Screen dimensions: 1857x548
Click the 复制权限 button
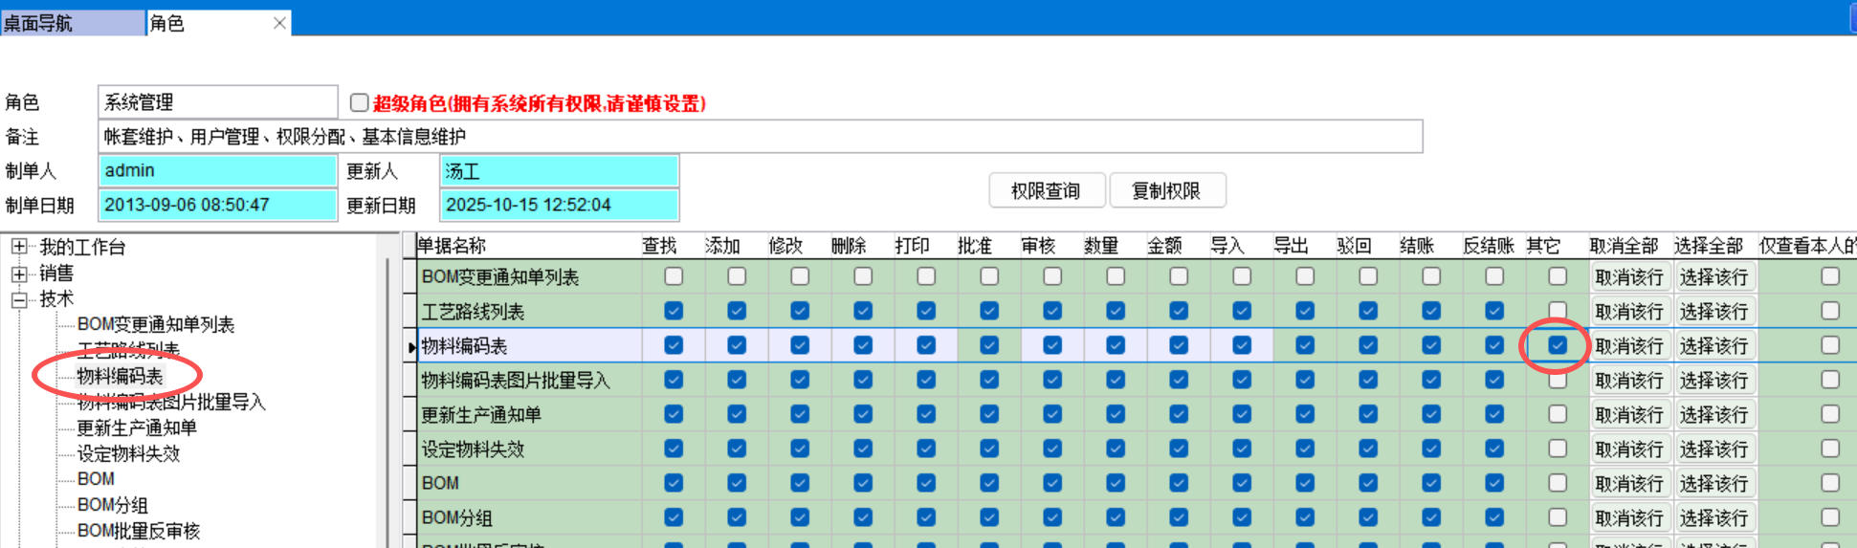[x=1166, y=191]
